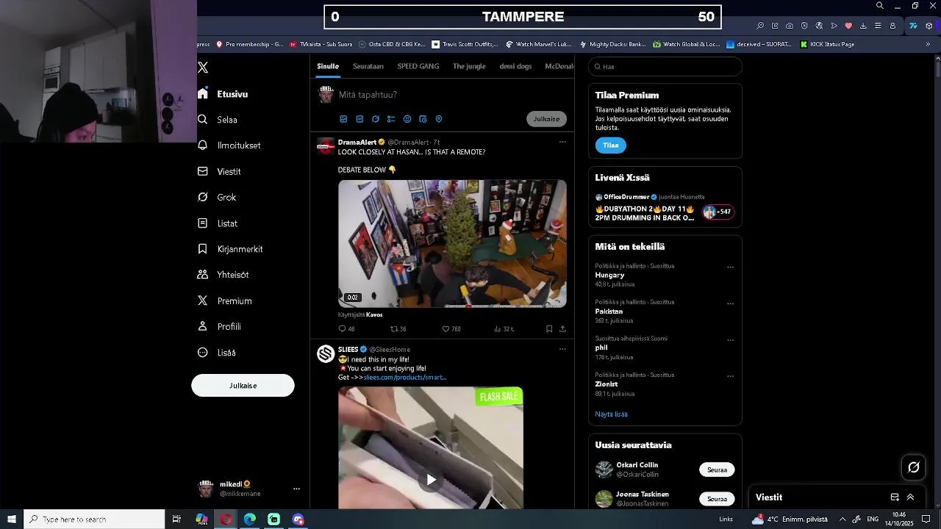941x529 pixels.
Task: Open emoji picker in the composer
Action: (x=407, y=119)
